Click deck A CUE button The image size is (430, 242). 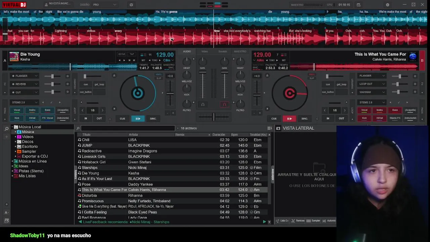[x=122, y=119]
